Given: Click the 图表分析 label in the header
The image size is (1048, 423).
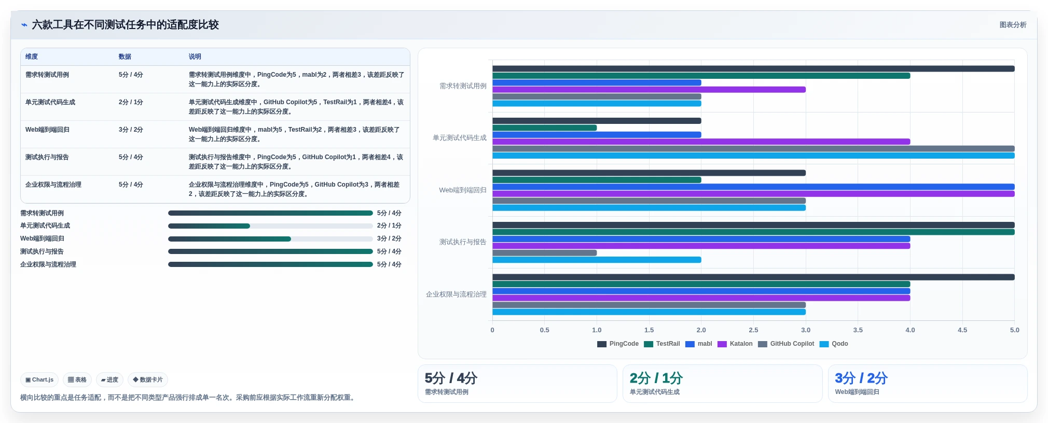Looking at the screenshot, I should coord(1013,25).
